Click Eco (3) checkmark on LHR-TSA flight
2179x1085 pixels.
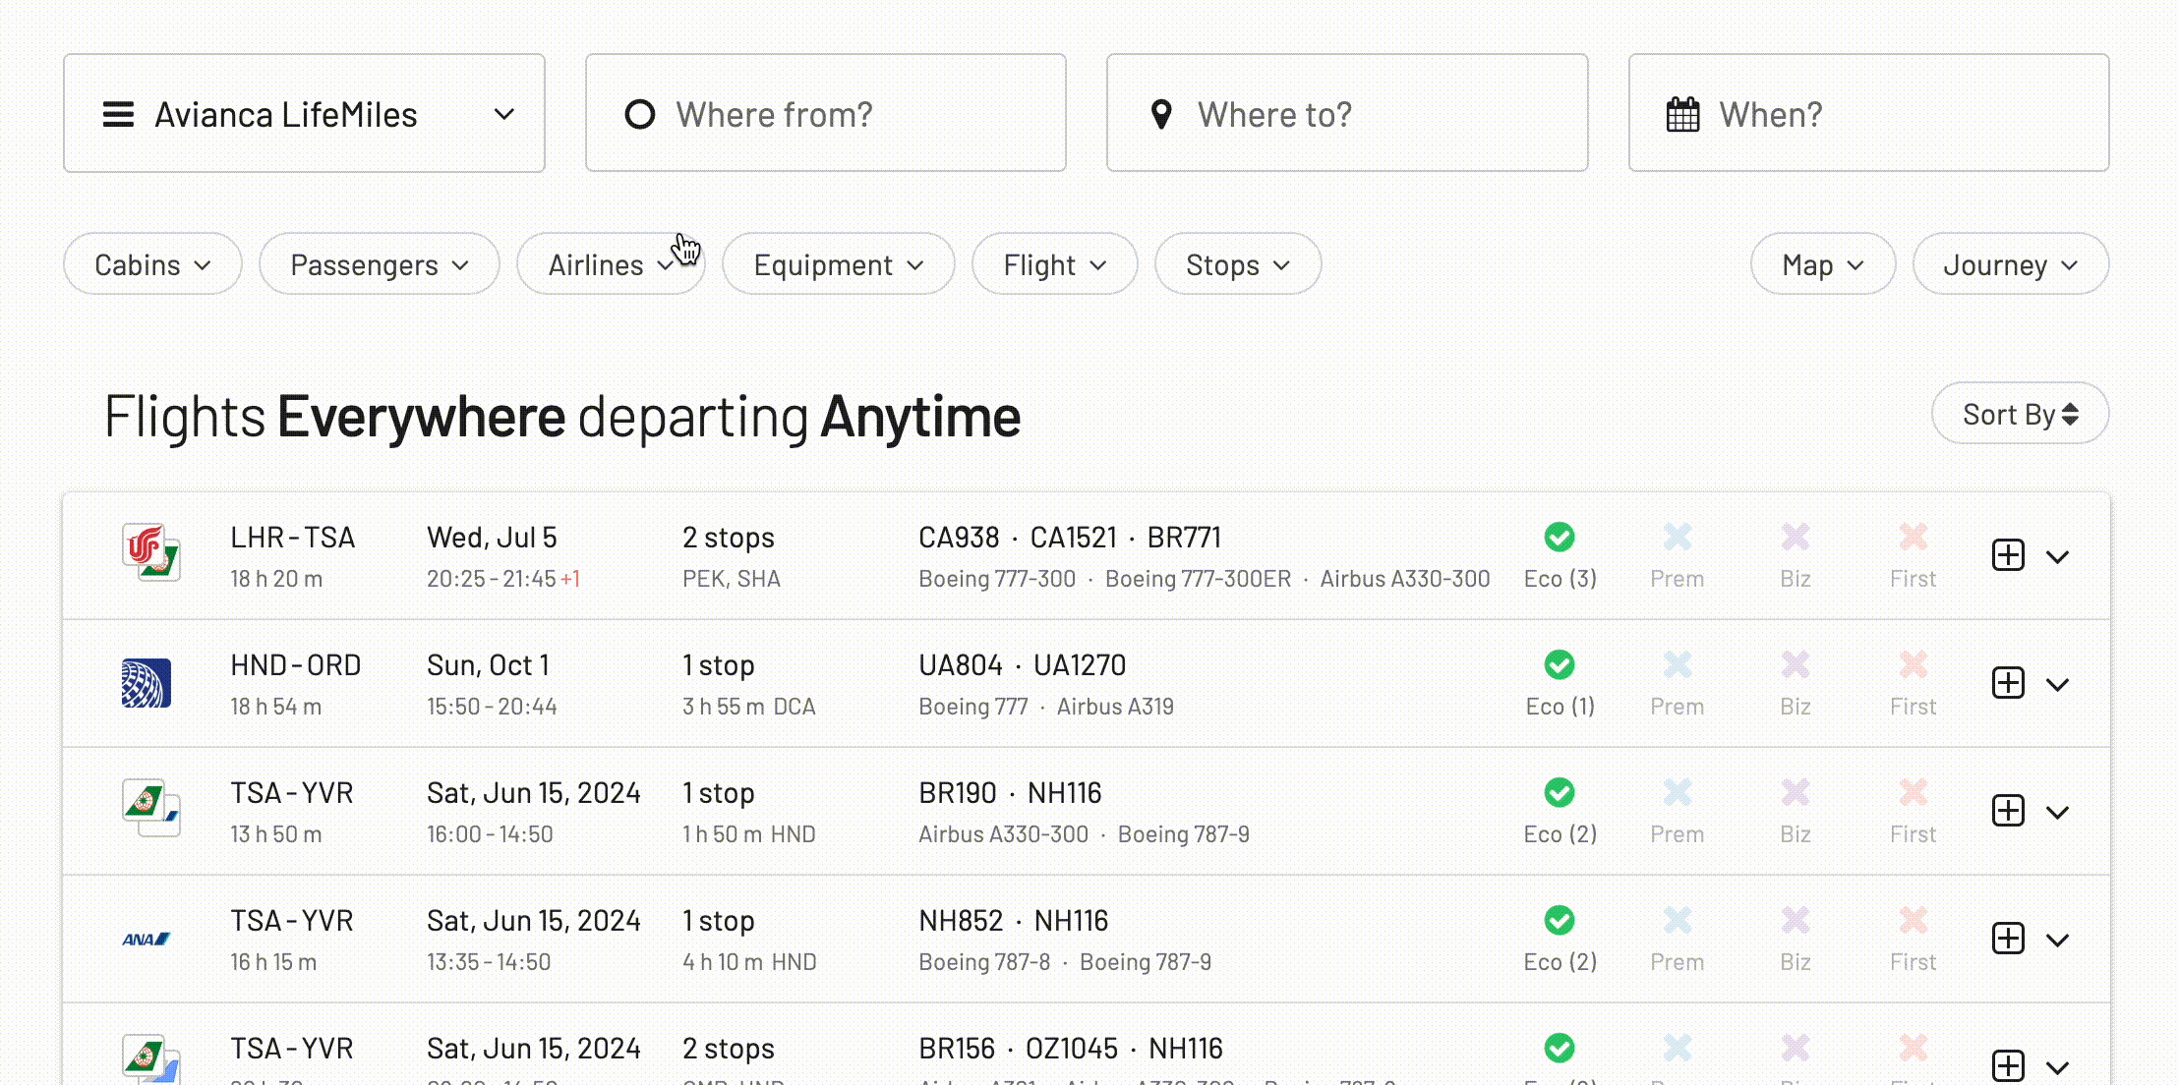[x=1560, y=537]
